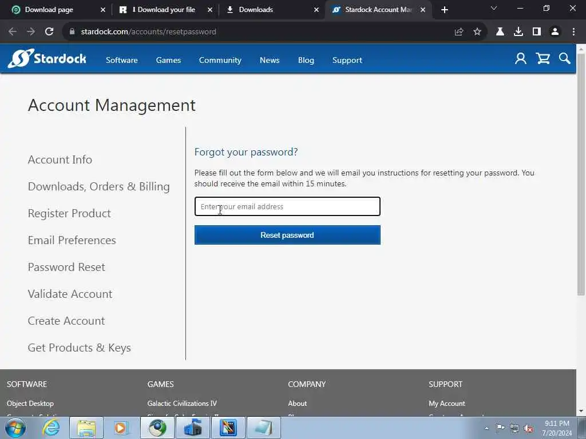Open Register Product link

(69, 213)
